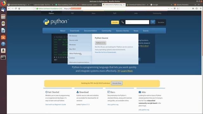Open Help dock icon

[3, 44]
